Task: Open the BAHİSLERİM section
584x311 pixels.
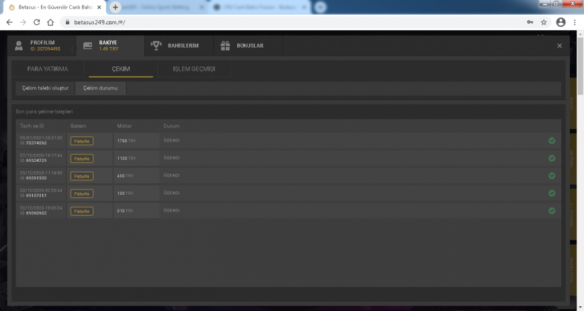Action: pyautogui.click(x=179, y=46)
